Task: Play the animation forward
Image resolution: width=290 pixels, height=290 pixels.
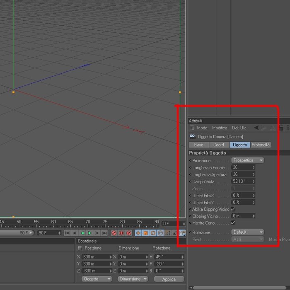Action: coord(90,233)
